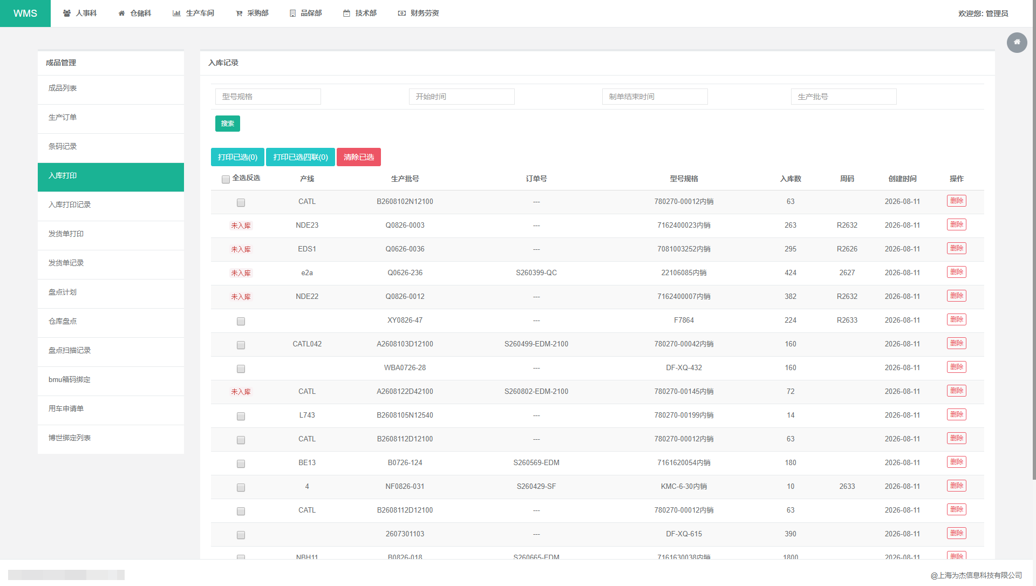Delete the S260399-QC order row
Screen dimensions: 1036x586
click(x=956, y=272)
